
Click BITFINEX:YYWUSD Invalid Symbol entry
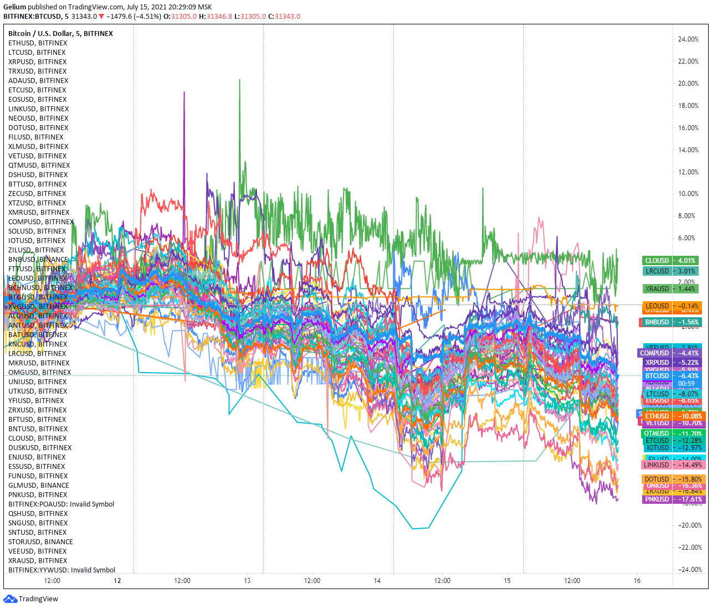[62, 570]
